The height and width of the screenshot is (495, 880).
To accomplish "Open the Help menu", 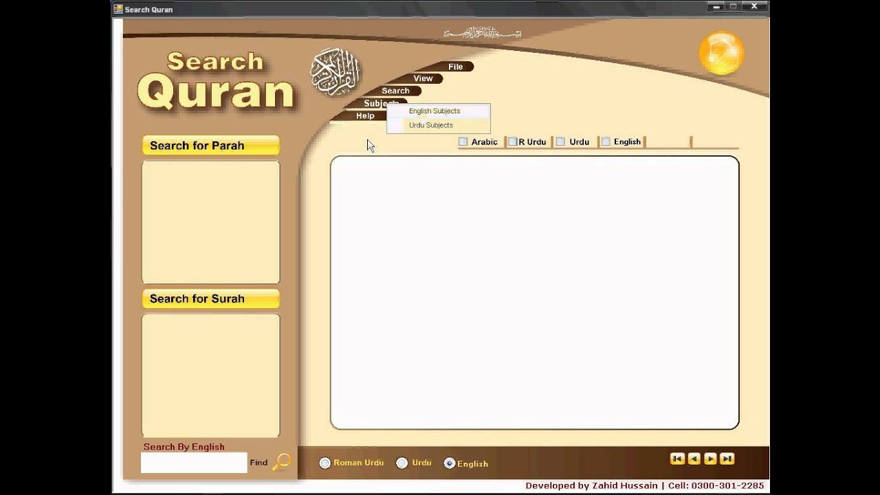I will pyautogui.click(x=365, y=115).
